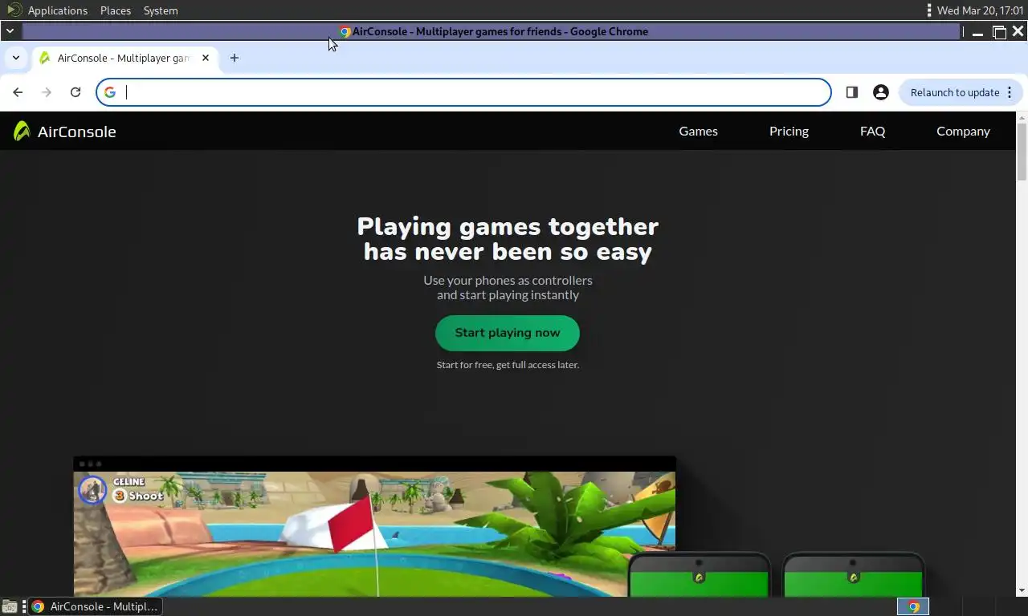The width and height of the screenshot is (1028, 616).
Task: Click the golf game preview image
Action: tap(374, 533)
